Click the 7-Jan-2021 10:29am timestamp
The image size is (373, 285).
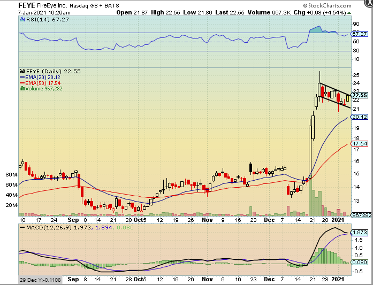(x=44, y=13)
